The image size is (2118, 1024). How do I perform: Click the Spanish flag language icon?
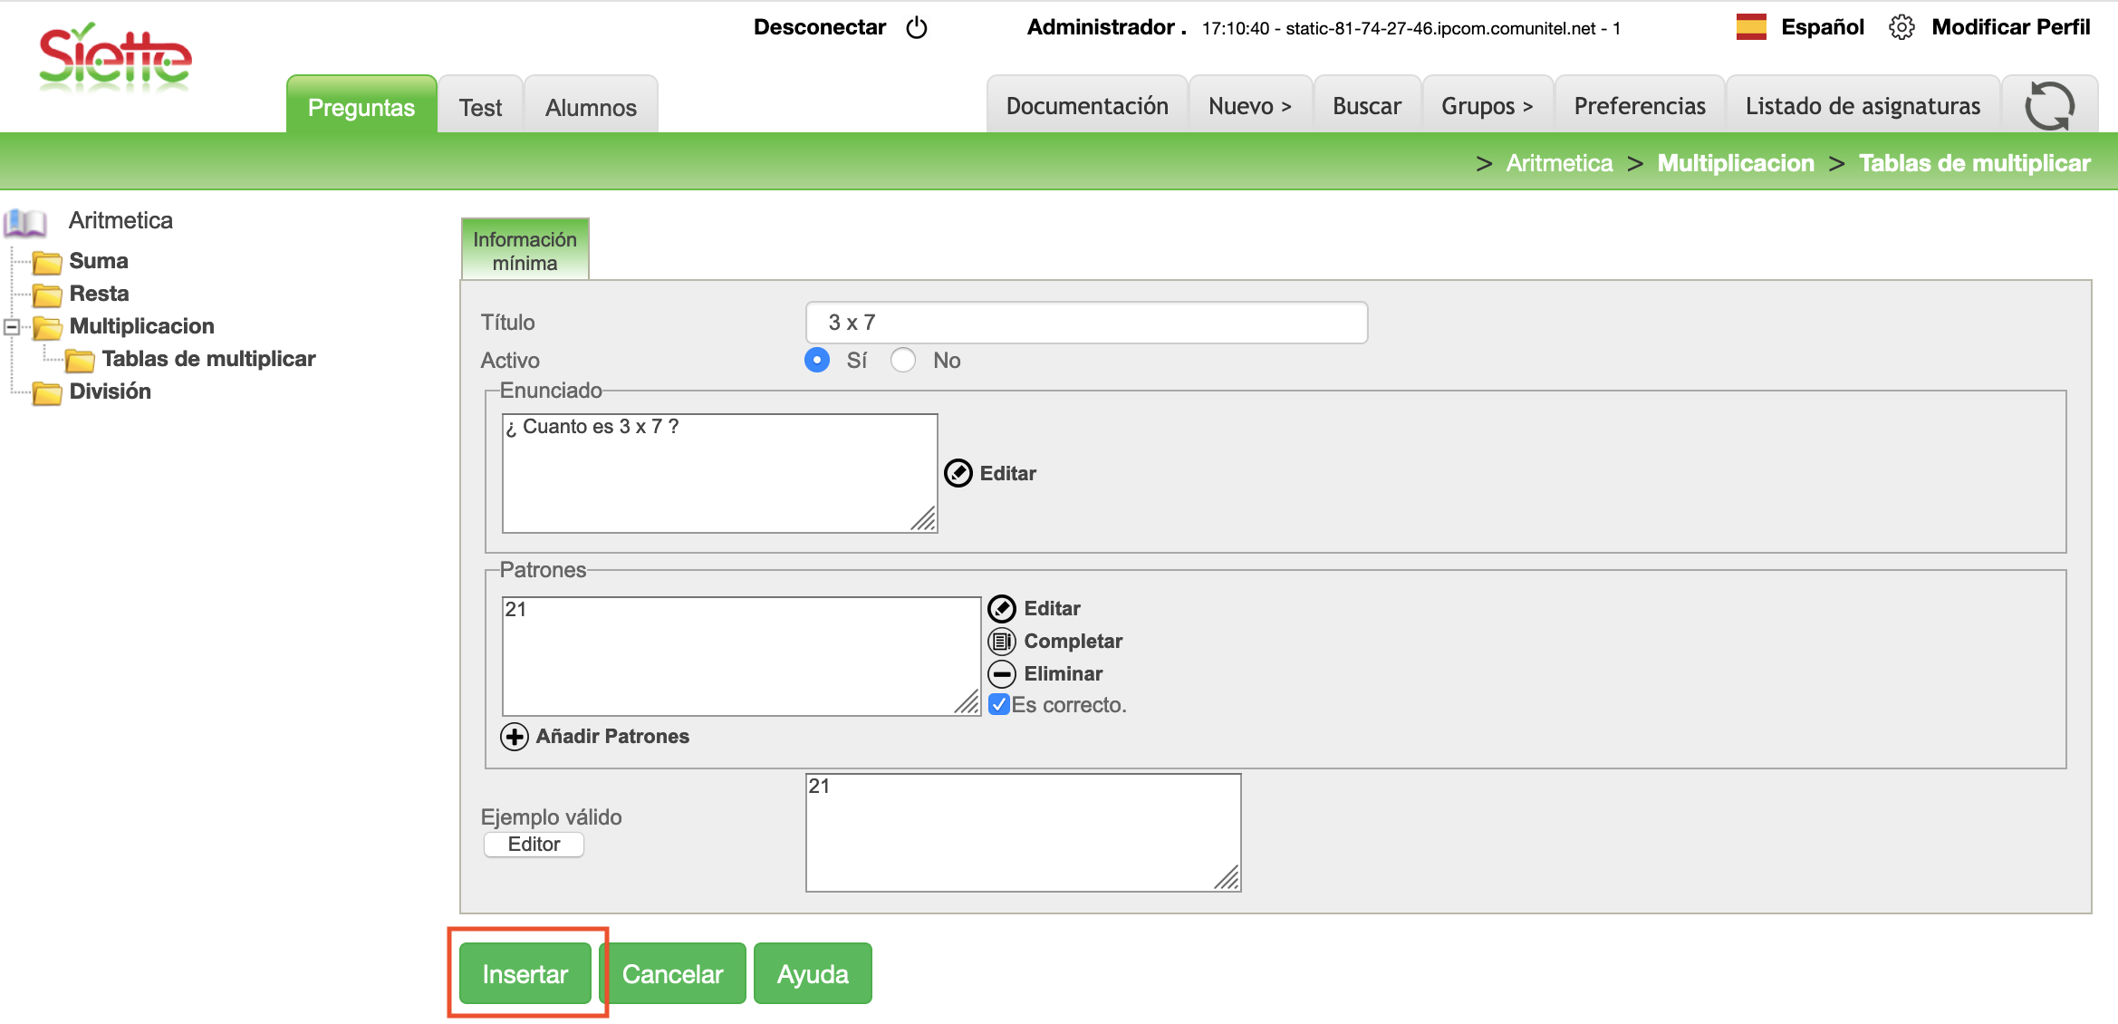click(x=1750, y=27)
